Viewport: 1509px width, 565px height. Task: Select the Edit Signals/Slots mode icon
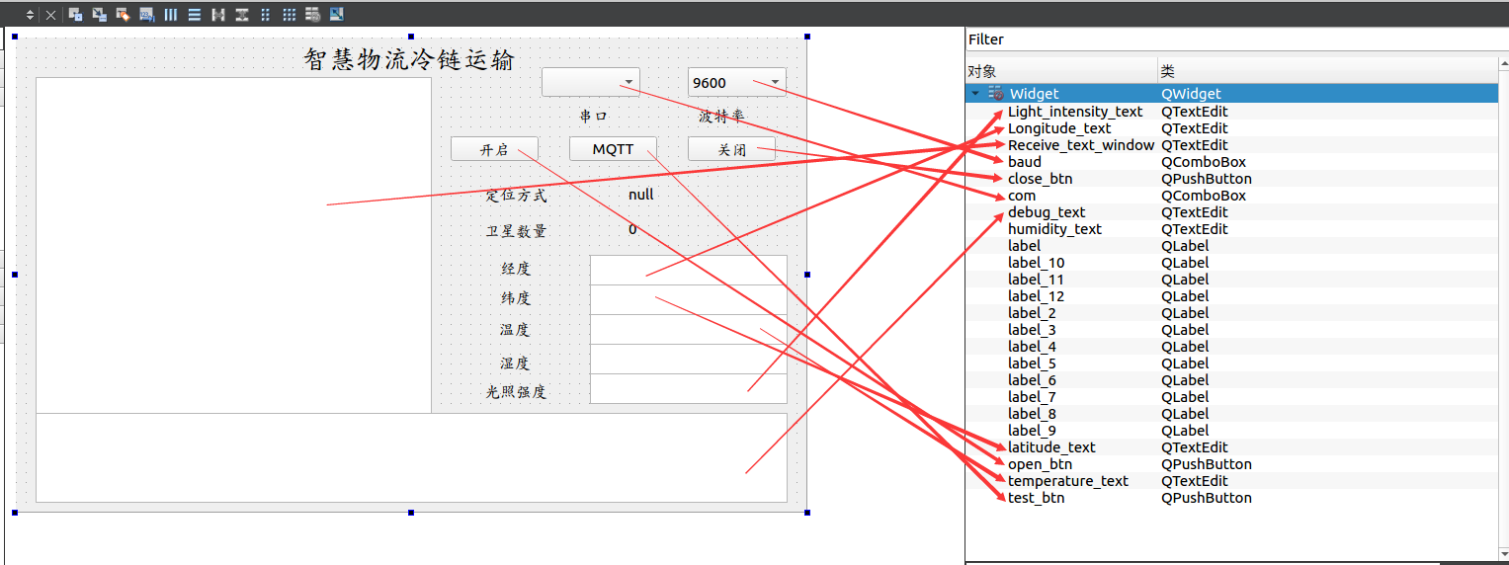99,15
